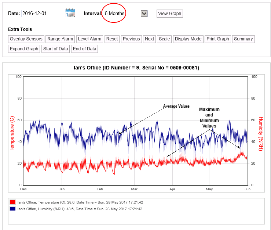Screen dimensions: 271x230
Task: Advance to the Next interval
Action: [x=149, y=39]
